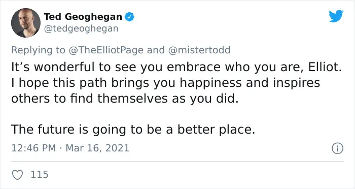This screenshot has width=355, height=189.
Task: Click the line "others to find themselves as you did"
Action: (x=125, y=99)
